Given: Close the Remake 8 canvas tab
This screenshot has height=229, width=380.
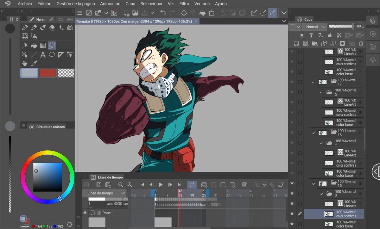Looking at the screenshot, I should 196,21.
